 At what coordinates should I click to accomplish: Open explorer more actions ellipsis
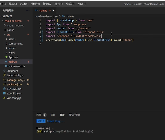tap(28, 10)
